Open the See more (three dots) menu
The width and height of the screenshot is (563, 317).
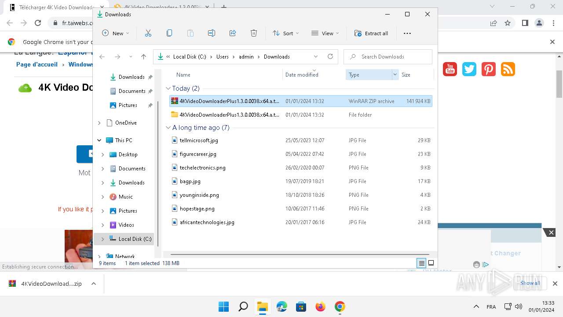(407, 33)
